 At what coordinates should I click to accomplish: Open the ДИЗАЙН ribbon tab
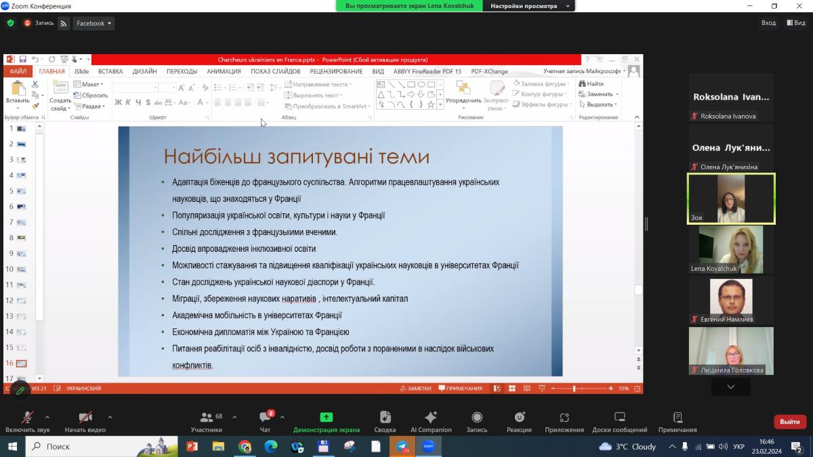144,71
